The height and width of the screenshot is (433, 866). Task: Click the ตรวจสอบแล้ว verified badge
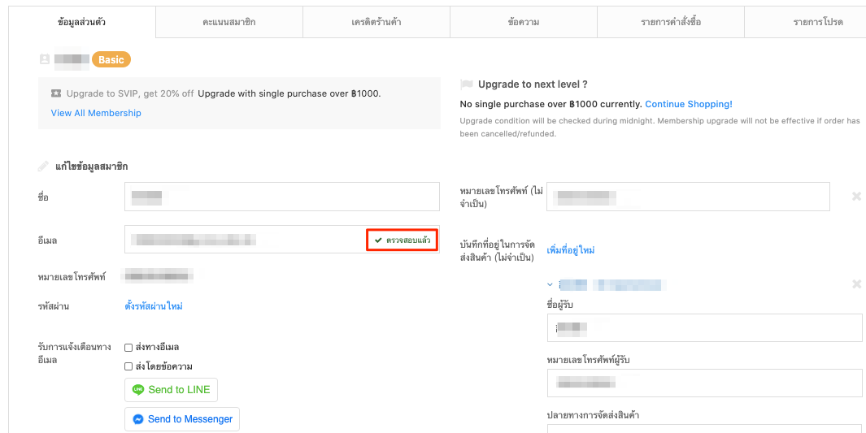[402, 240]
